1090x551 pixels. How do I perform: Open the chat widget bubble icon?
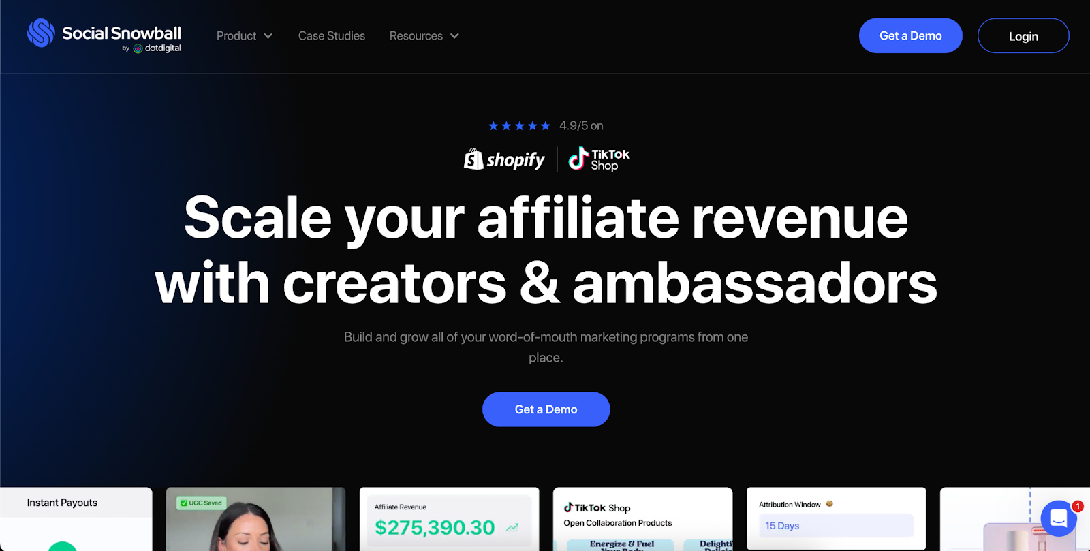point(1059,519)
